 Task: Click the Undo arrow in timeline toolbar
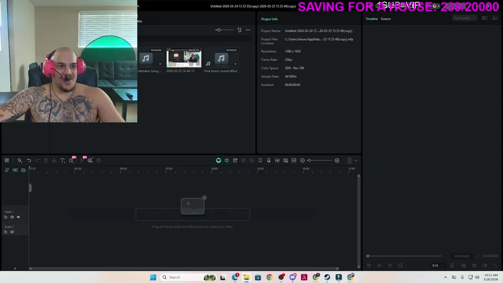(x=29, y=160)
